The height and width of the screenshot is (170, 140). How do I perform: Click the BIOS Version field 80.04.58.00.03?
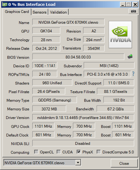[x=78, y=57]
